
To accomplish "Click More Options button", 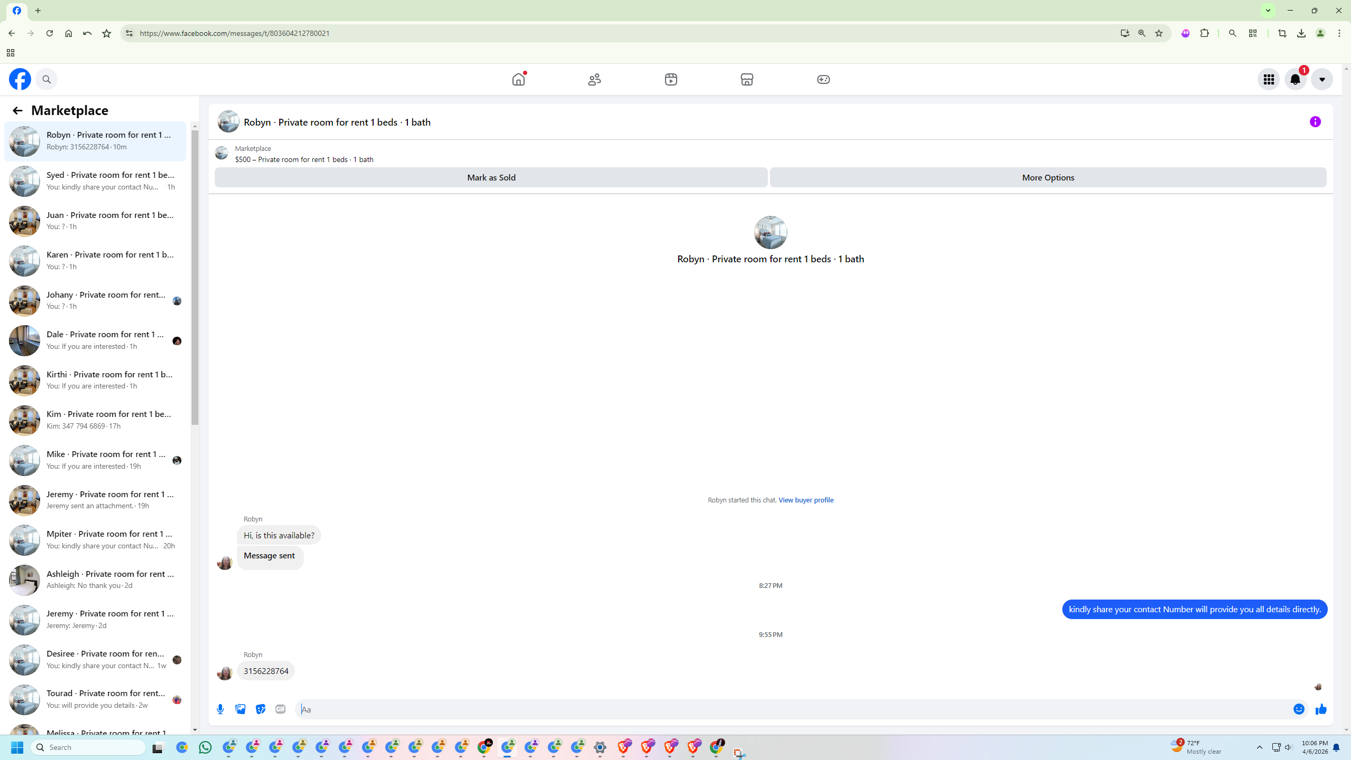I will (x=1048, y=177).
